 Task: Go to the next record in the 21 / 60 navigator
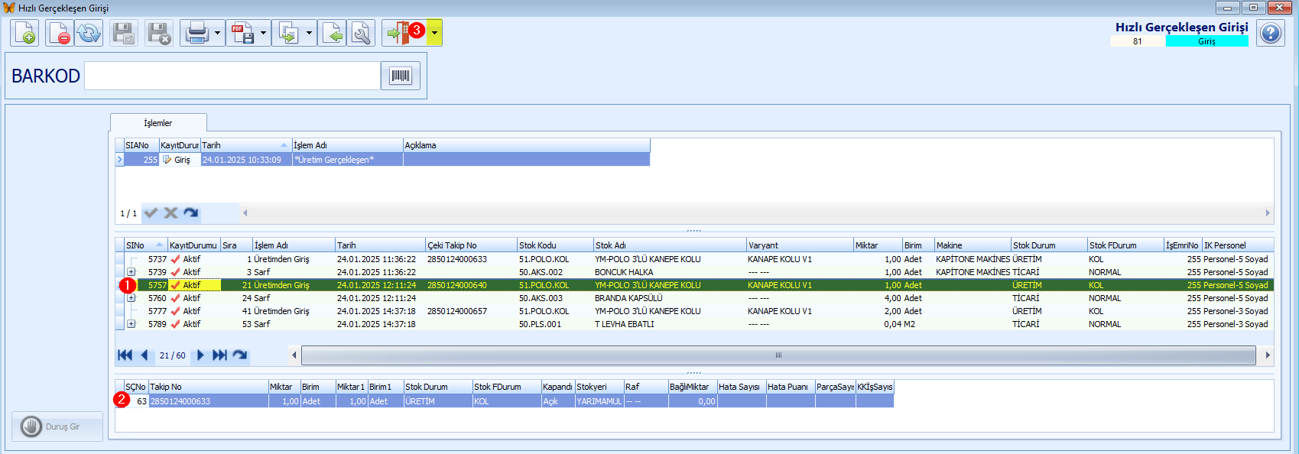[200, 355]
